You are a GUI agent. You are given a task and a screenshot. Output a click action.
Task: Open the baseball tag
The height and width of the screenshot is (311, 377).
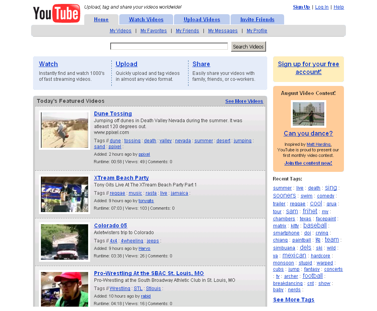tap(315, 225)
